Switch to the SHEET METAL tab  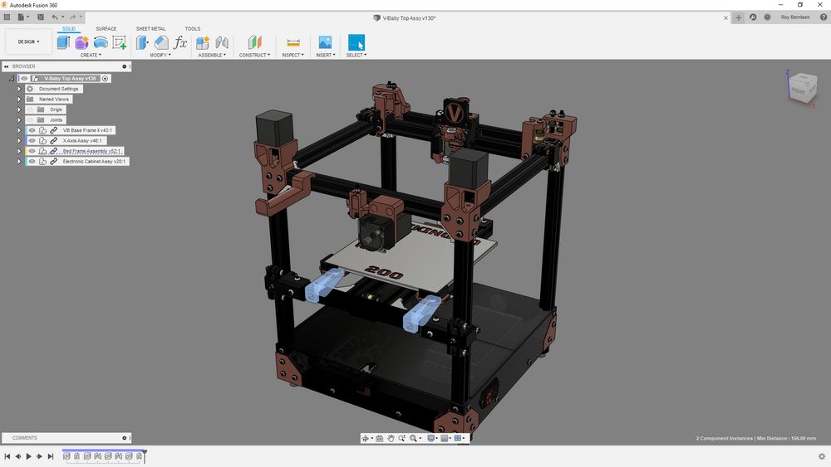tap(151, 28)
